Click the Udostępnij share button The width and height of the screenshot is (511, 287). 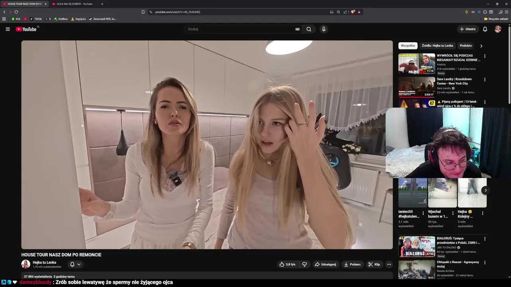325,264
